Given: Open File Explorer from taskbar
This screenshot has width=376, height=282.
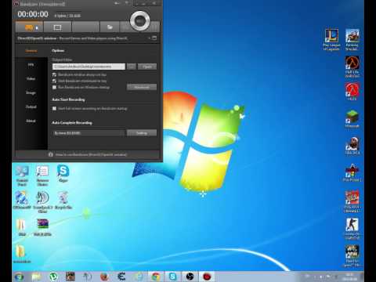Looking at the screenshot, I should [x=36, y=277].
